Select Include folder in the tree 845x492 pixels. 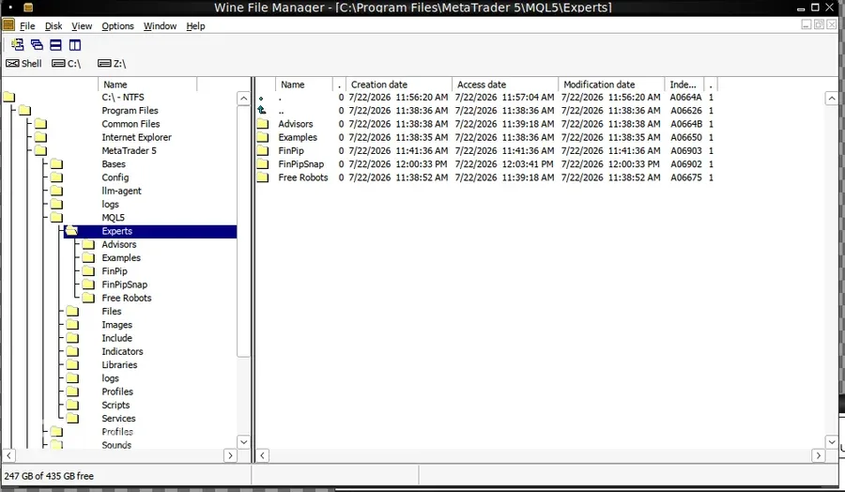pyautogui.click(x=117, y=338)
